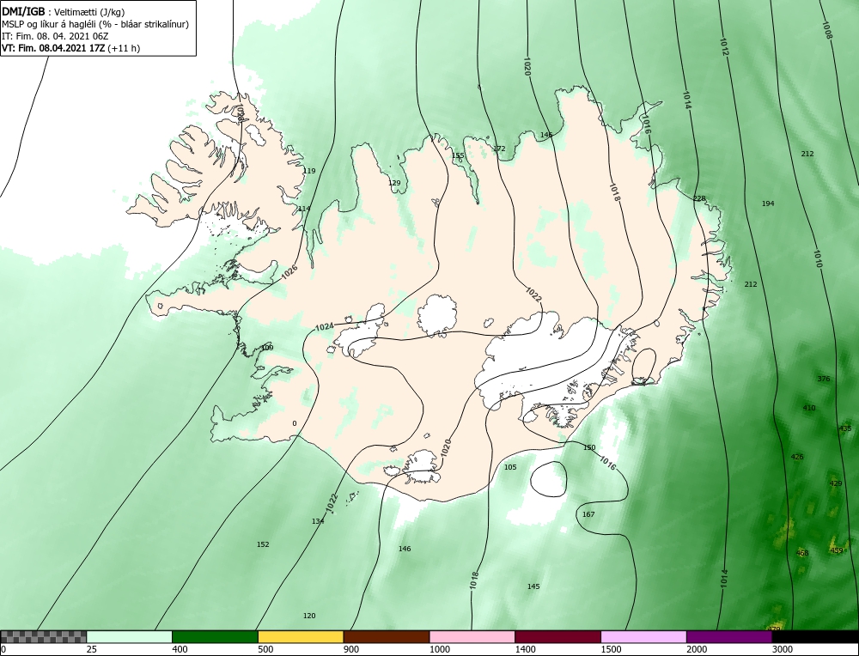The image size is (859, 656).
Task: Click the legend label "1500"
Action: [x=612, y=649]
